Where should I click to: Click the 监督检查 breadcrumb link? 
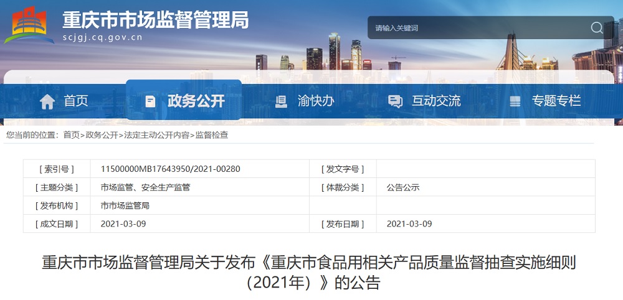[212, 135]
